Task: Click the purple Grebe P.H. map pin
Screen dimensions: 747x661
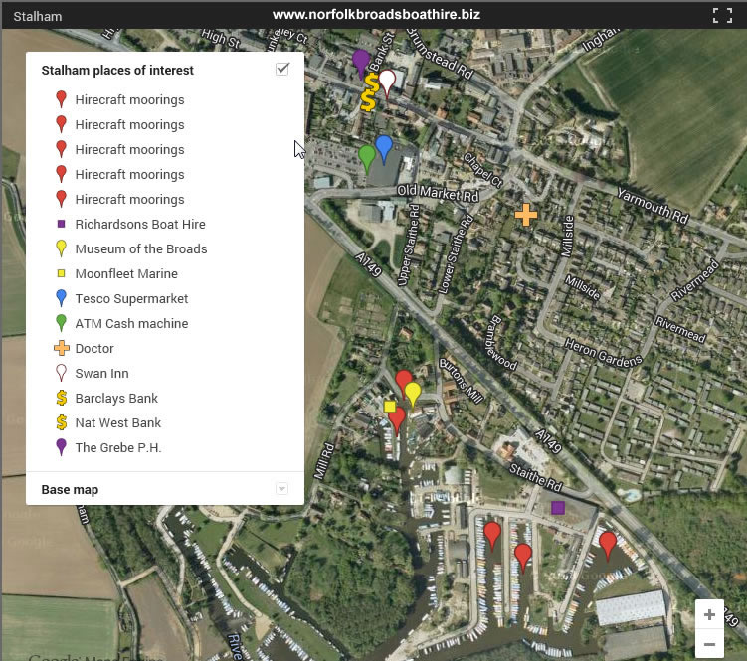Action: tap(361, 61)
